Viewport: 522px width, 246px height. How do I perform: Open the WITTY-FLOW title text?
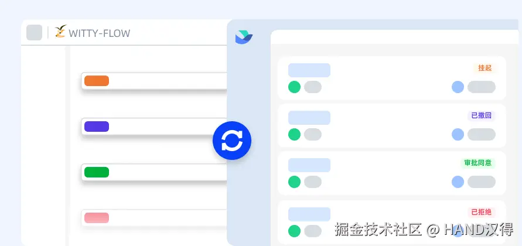tap(99, 33)
